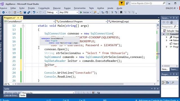
Task: Save the current file with the disk icon
Action: point(25,12)
